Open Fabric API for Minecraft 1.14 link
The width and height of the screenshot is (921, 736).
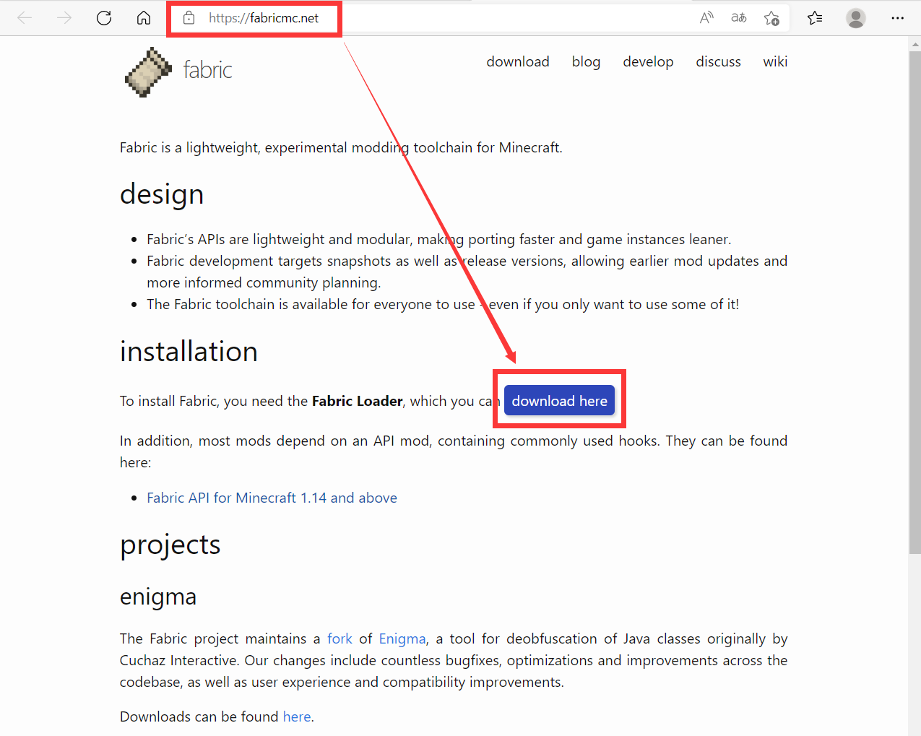pos(272,498)
